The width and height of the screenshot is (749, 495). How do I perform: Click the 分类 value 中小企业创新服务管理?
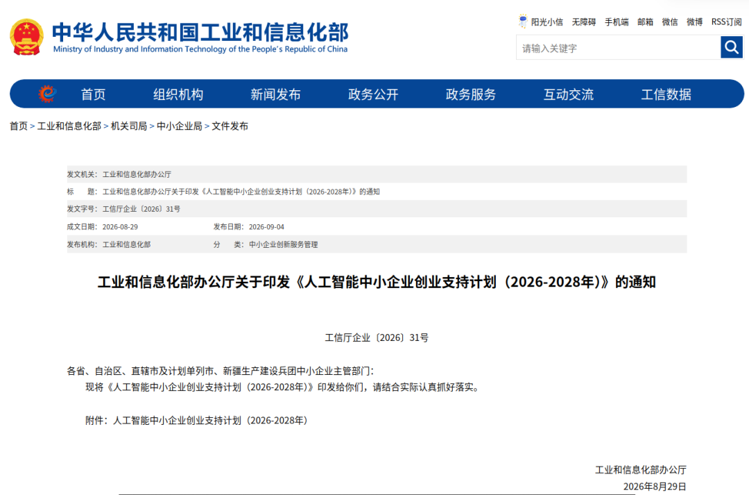tap(283, 244)
